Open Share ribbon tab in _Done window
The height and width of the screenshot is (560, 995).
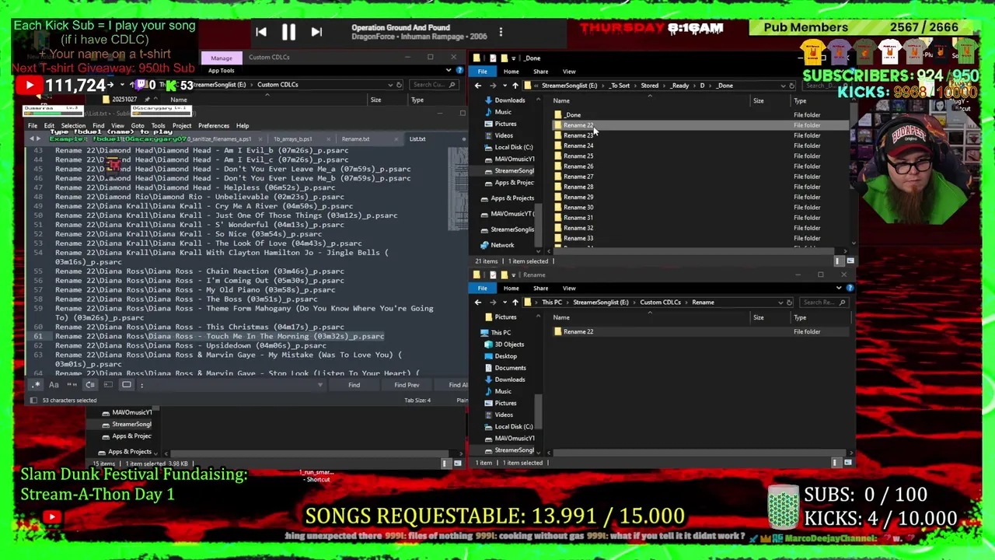(x=540, y=72)
